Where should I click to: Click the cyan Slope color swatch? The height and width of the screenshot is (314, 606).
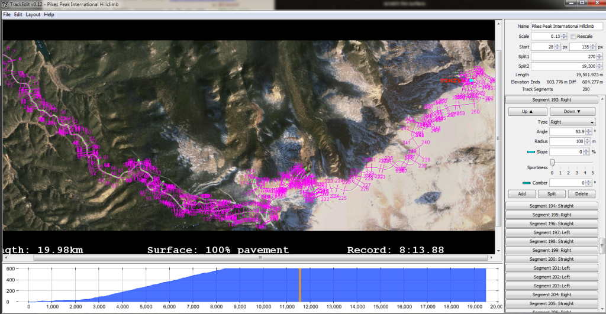531,152
